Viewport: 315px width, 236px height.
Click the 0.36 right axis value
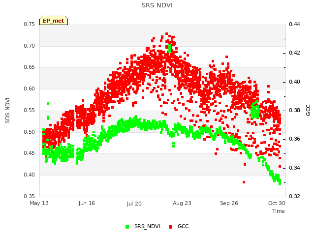(x=294, y=139)
